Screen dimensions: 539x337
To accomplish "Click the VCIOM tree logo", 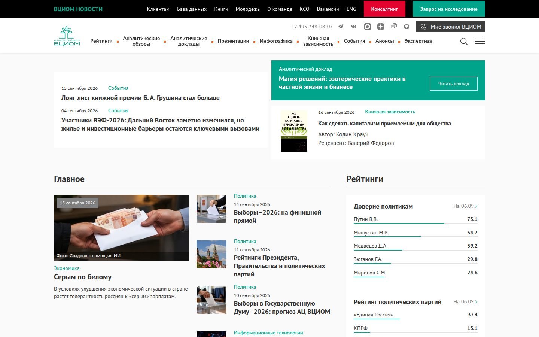I will tap(67, 36).
